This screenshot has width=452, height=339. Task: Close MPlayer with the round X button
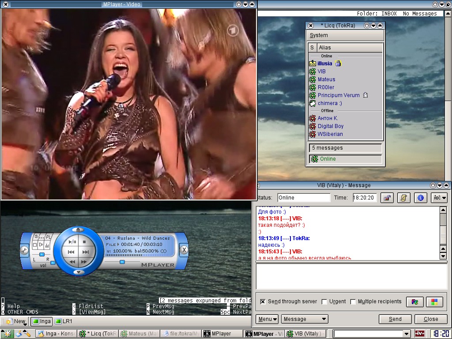pos(184,250)
